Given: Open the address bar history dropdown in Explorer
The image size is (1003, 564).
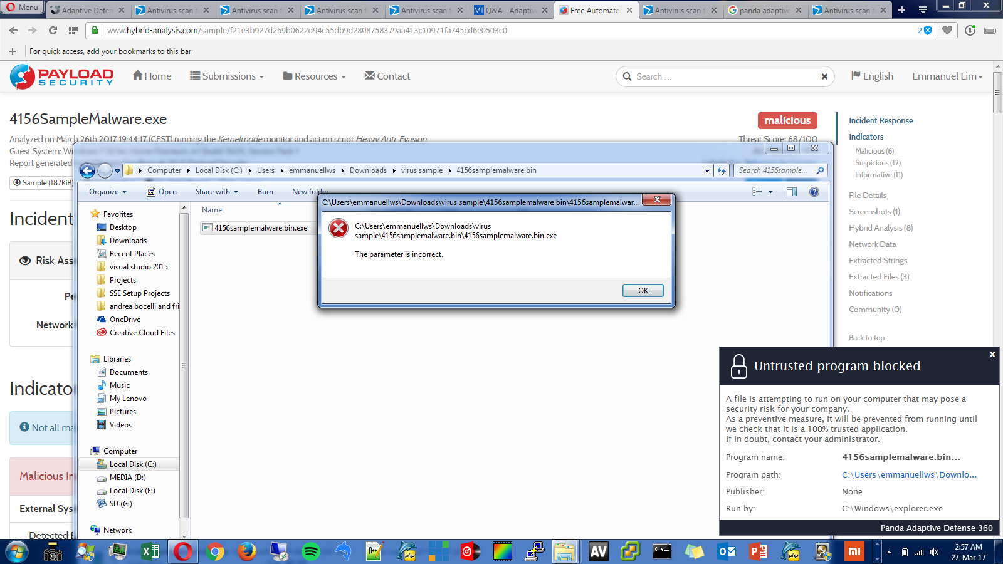Looking at the screenshot, I should [x=707, y=170].
